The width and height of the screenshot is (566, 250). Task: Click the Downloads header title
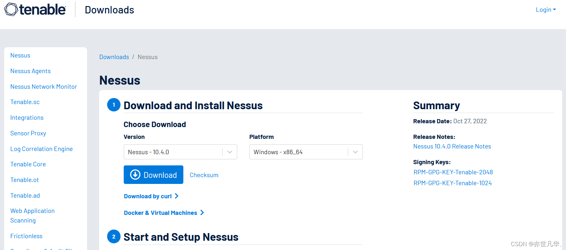[109, 10]
